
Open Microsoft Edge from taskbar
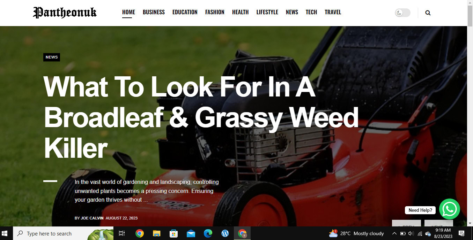coord(208,233)
